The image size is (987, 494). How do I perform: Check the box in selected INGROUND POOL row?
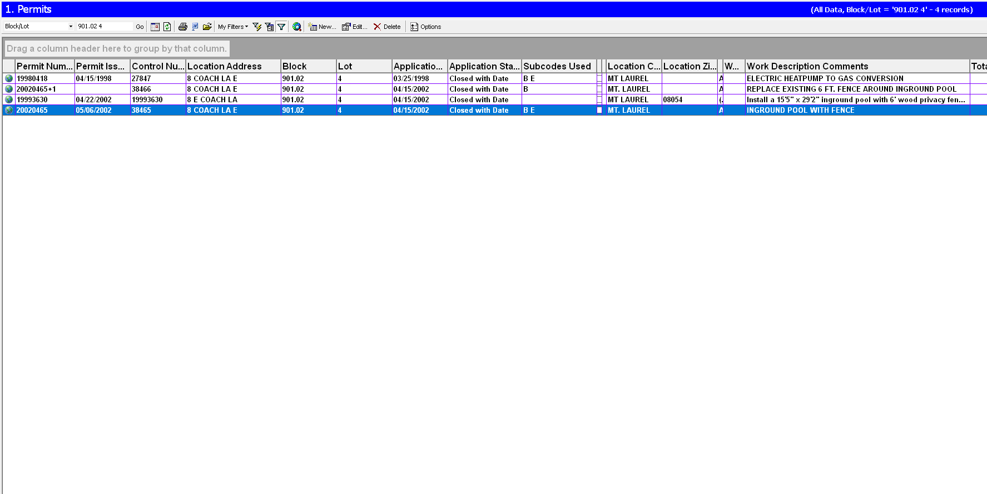point(599,110)
